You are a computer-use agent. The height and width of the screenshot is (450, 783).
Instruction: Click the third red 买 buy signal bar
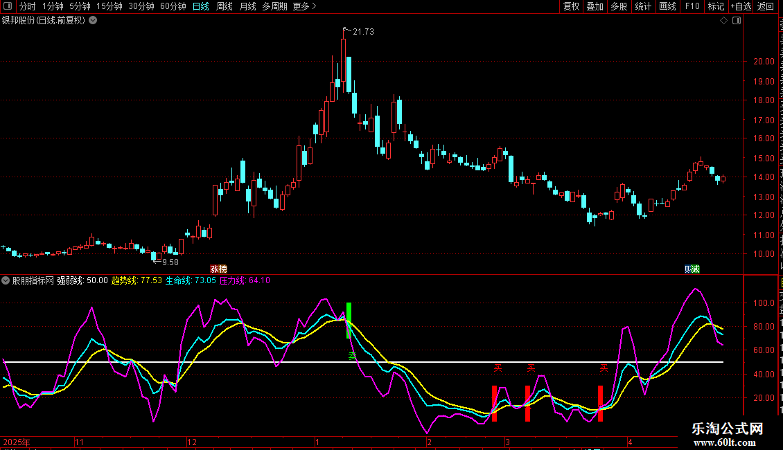pyautogui.click(x=600, y=404)
